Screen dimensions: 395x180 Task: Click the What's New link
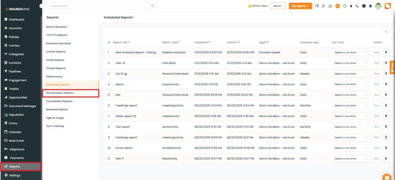[258, 6]
